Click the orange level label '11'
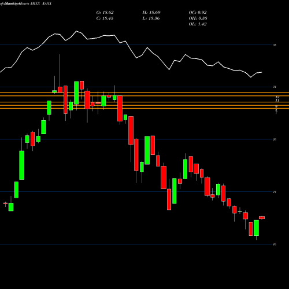The image size is (289, 289). (277, 101)
